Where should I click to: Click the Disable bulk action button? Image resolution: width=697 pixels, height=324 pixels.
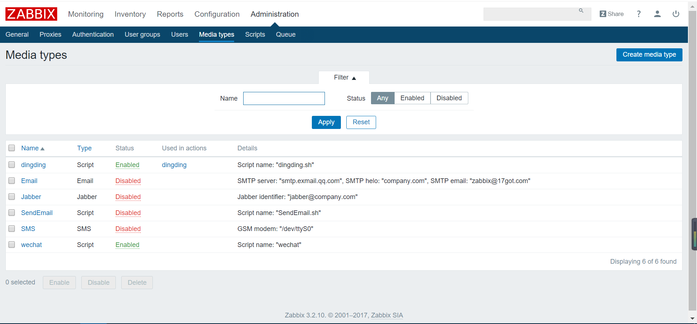click(x=98, y=283)
